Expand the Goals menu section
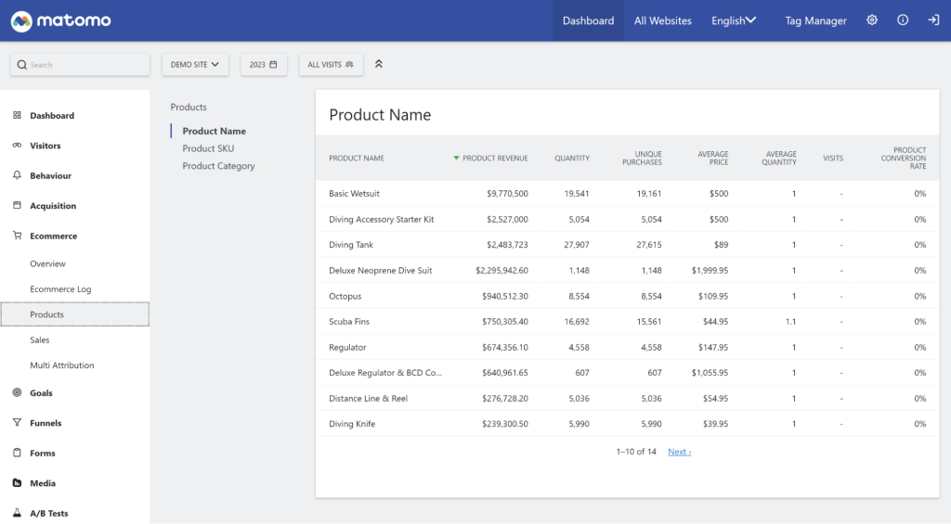951x524 pixels. [x=41, y=392]
